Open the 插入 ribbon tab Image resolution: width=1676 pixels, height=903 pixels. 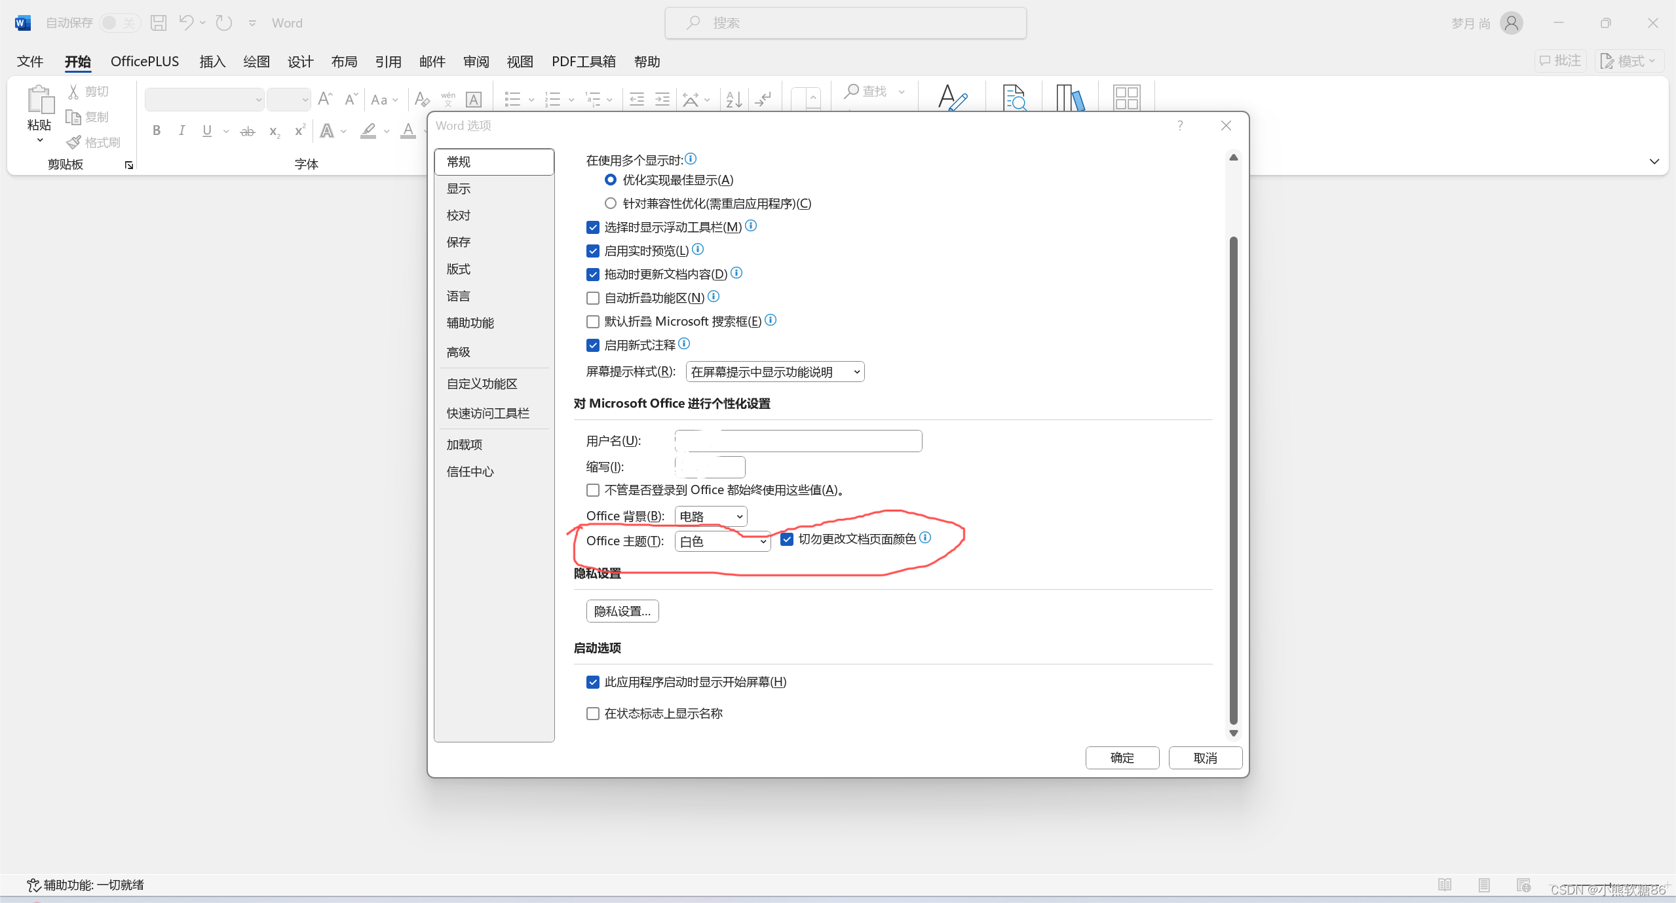[212, 62]
